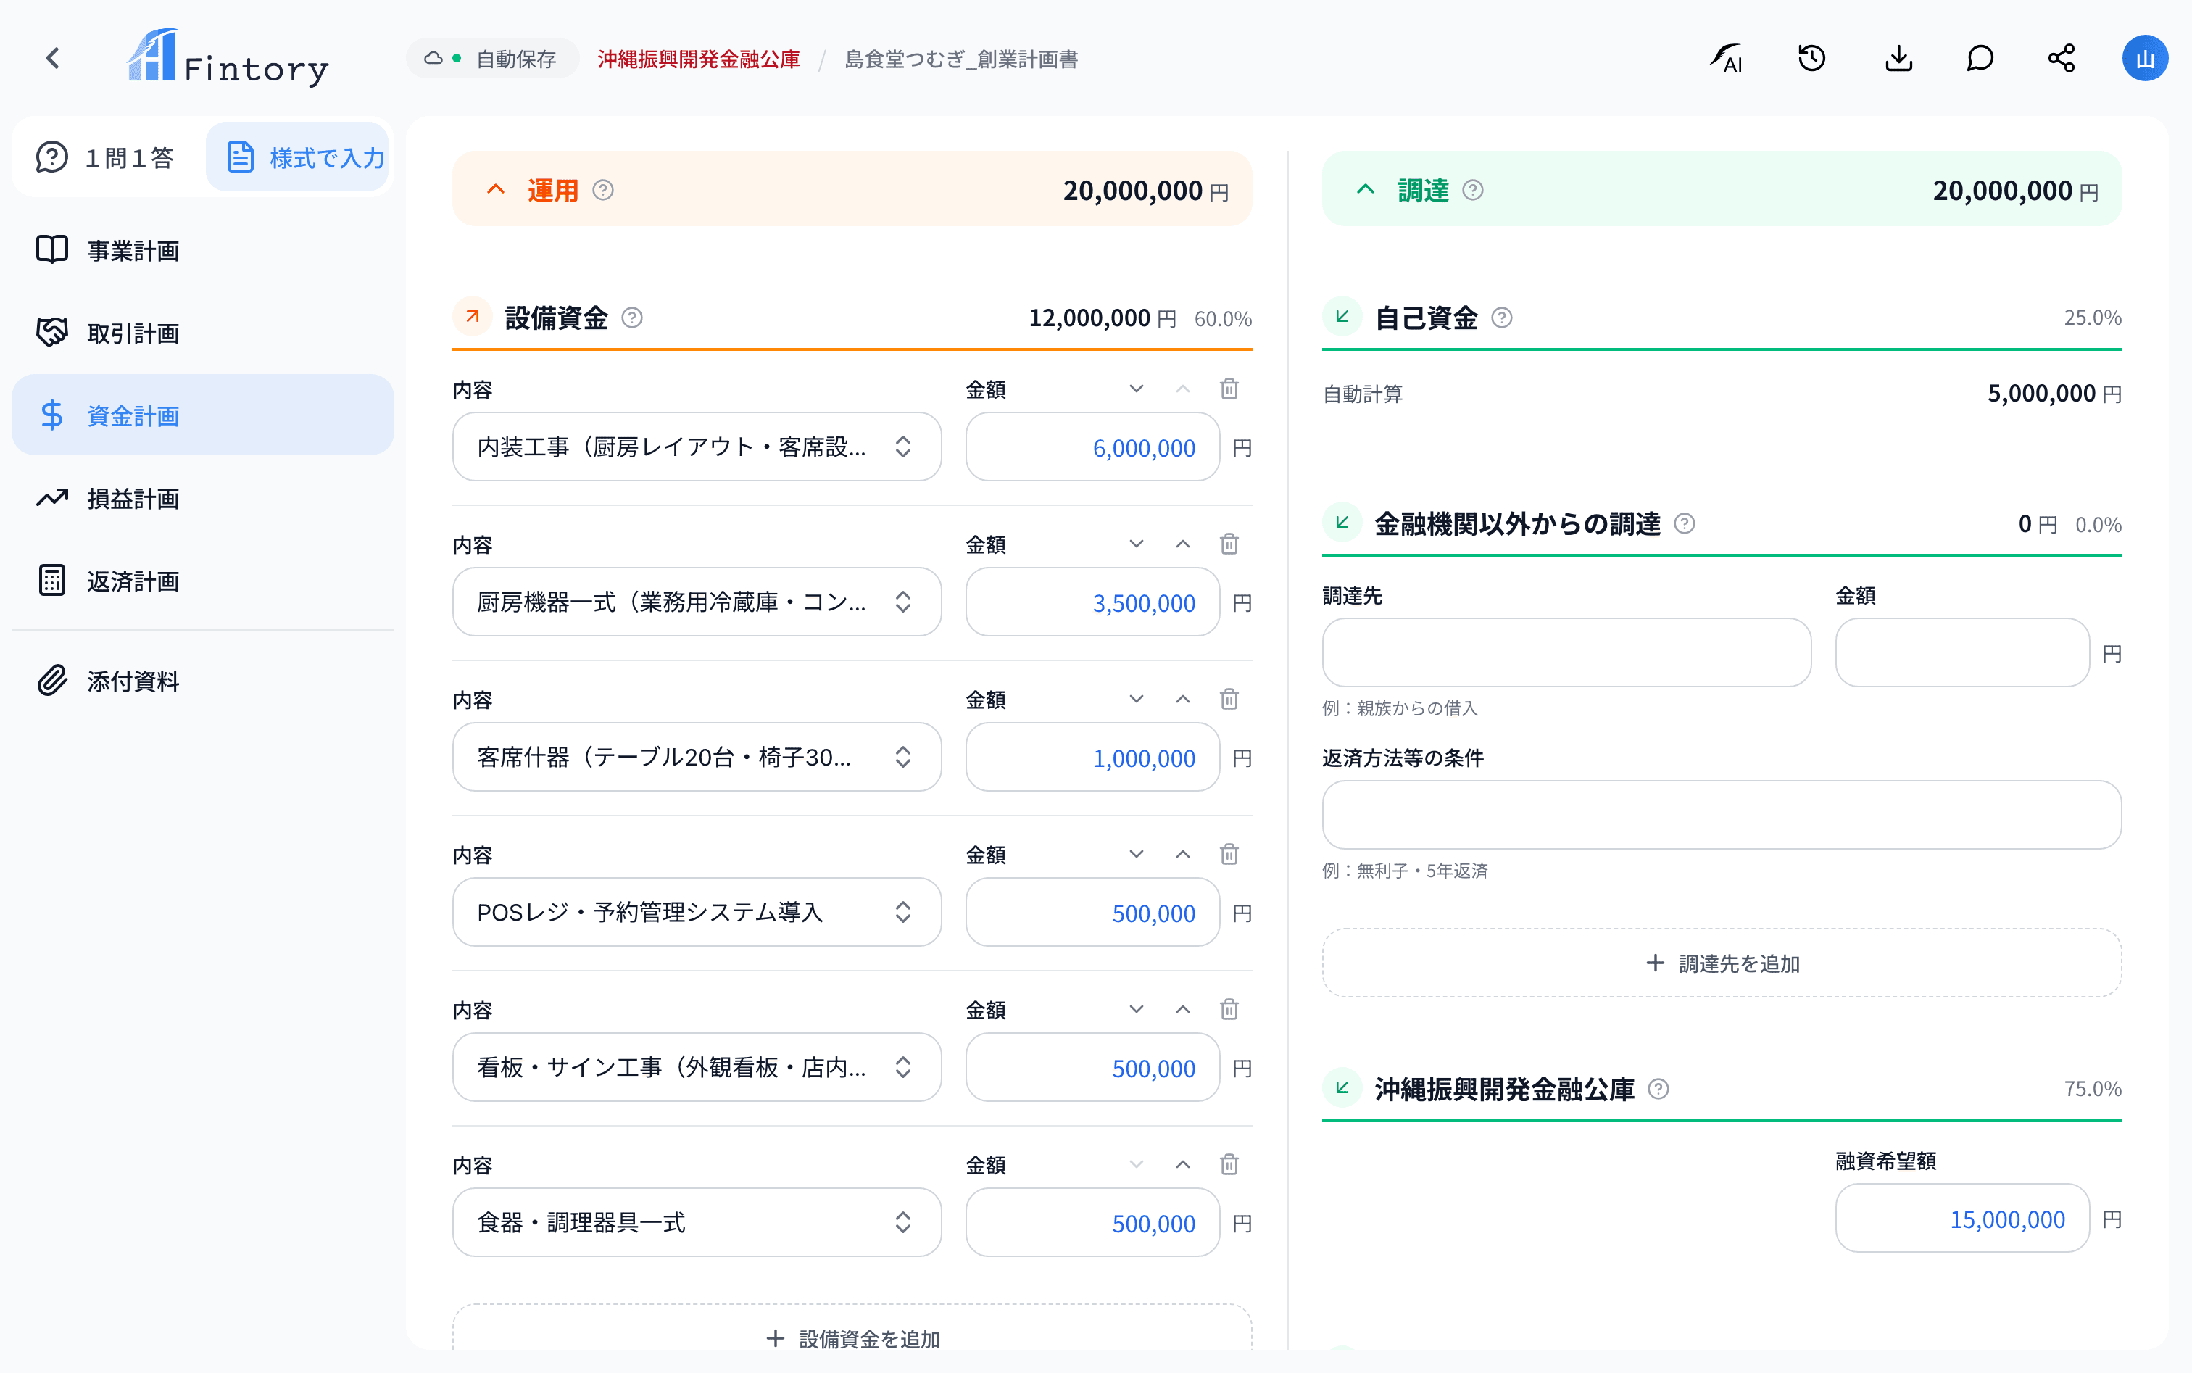2192x1373 pixels.
Task: Open the user avatar labeled 山
Action: pos(2145,59)
